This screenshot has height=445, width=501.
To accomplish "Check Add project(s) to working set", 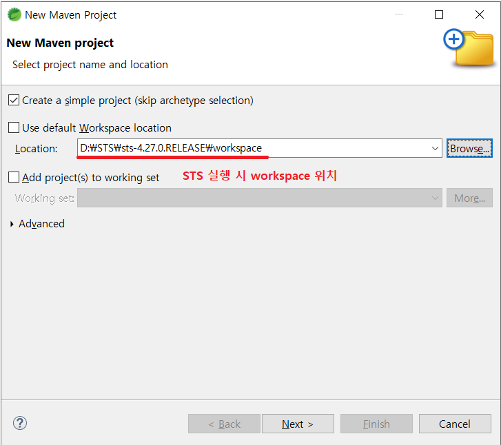I will [14, 177].
